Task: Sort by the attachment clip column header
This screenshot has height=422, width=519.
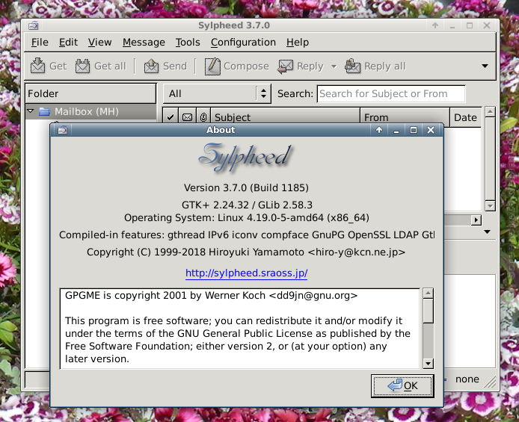Action: pyautogui.click(x=203, y=117)
